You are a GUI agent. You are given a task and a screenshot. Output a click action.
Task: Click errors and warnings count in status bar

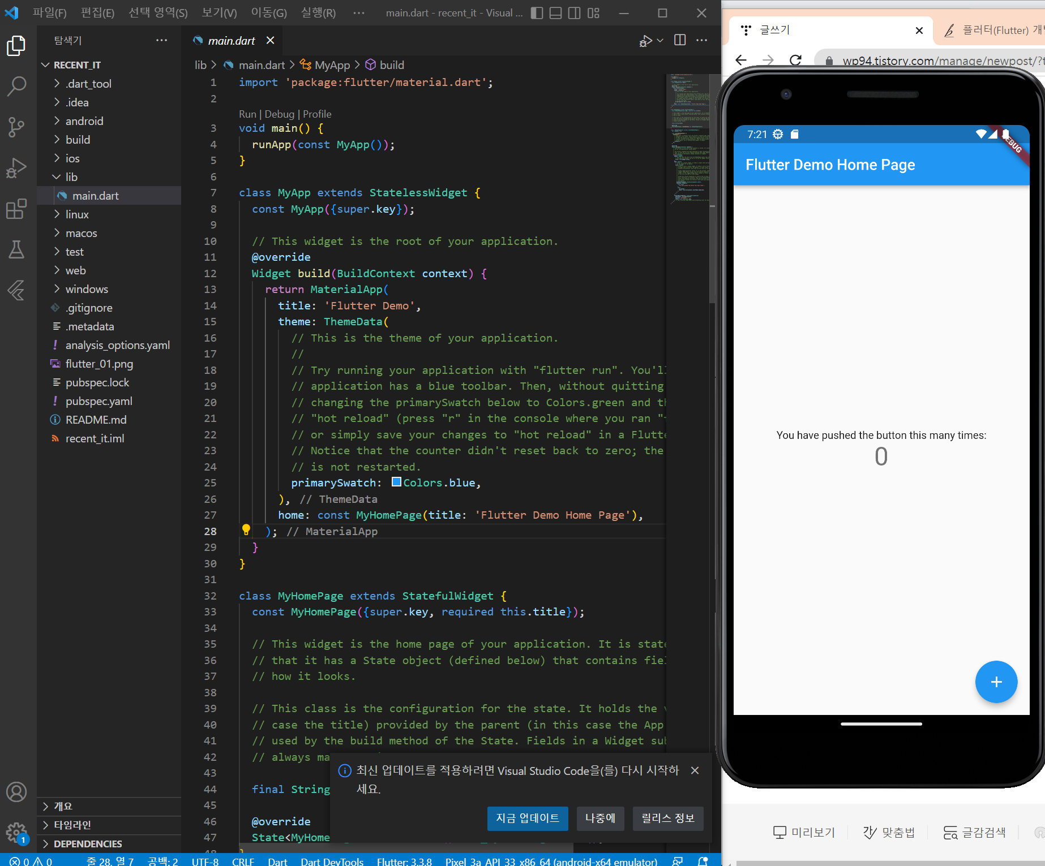(x=31, y=860)
